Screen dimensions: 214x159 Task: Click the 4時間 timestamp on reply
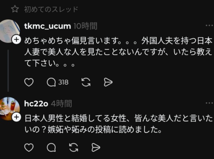(x=61, y=104)
